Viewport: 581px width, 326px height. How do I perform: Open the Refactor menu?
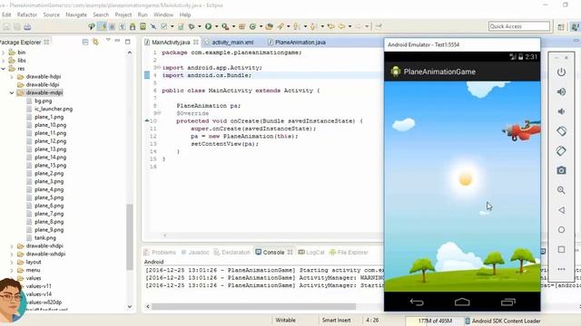[x=27, y=14]
